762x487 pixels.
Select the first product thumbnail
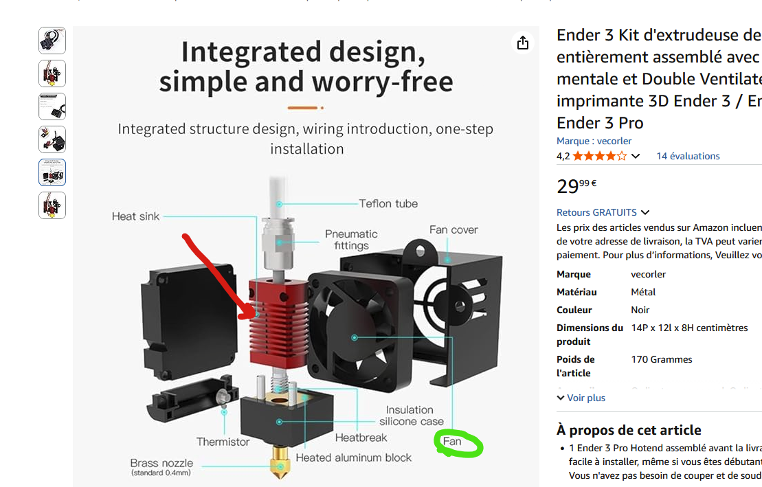tap(52, 41)
